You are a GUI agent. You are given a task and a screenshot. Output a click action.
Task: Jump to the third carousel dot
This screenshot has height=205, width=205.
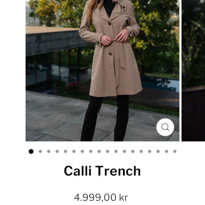[49, 151]
